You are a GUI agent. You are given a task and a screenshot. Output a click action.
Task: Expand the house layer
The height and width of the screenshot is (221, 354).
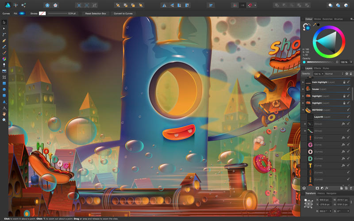click(x=303, y=89)
